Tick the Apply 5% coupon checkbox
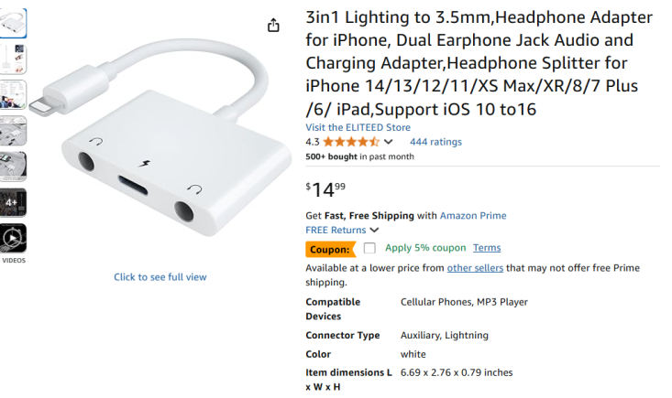672x398 pixels. pyautogui.click(x=369, y=248)
